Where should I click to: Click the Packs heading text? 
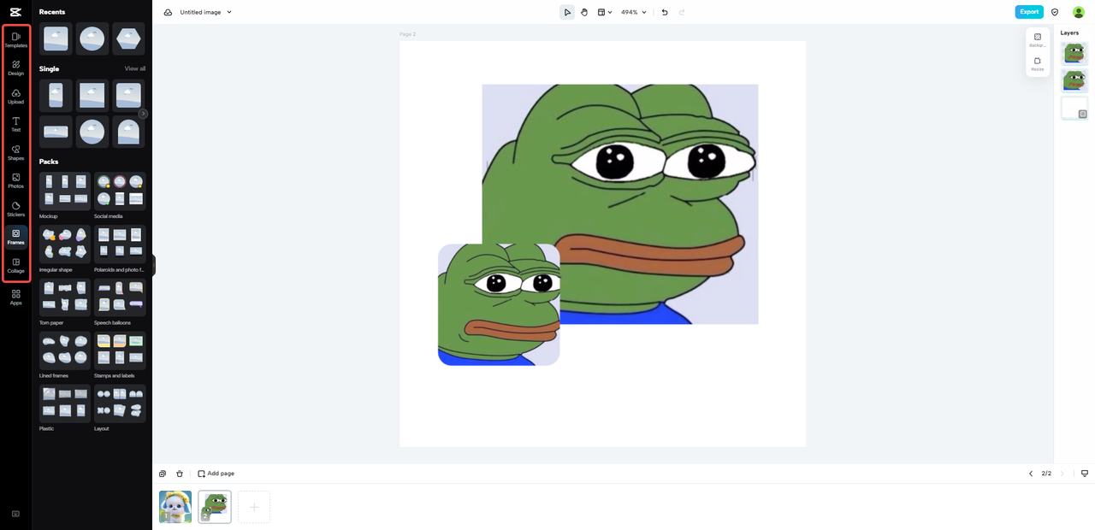click(x=49, y=162)
